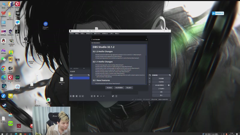This screenshot has width=240, height=135.
Task: Open Microsoft Edge desktop shortcut
Action: pos(4,79)
